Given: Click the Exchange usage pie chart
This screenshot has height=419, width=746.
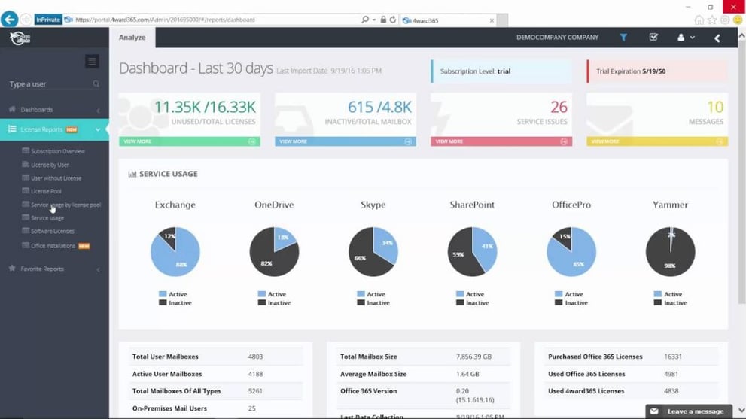Looking at the screenshot, I should click(x=175, y=251).
